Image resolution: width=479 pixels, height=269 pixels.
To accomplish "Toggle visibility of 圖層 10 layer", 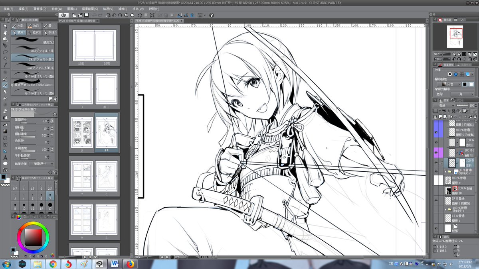I will [436, 190].
